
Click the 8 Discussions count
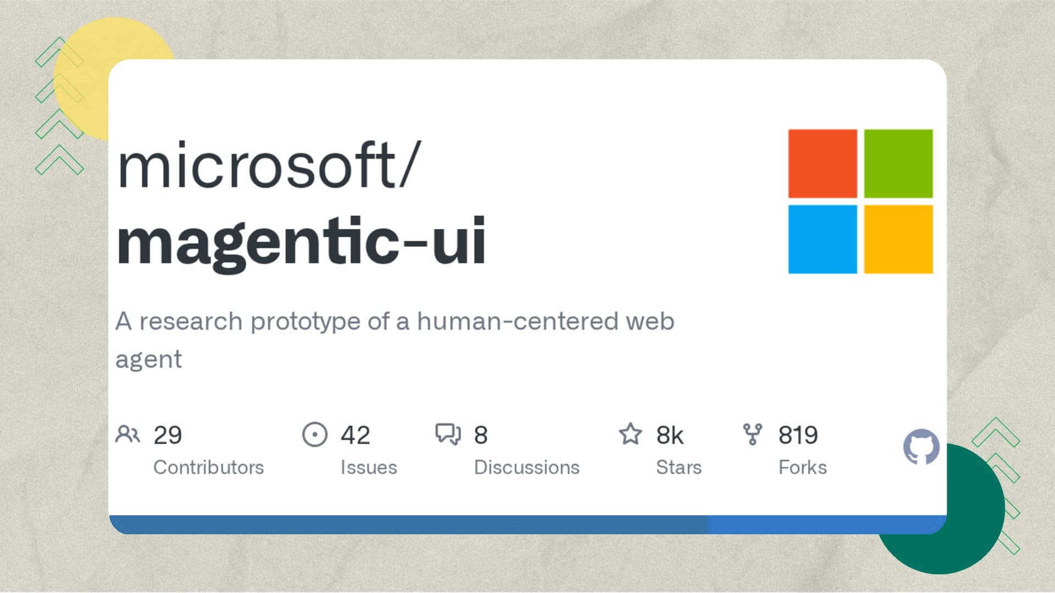(481, 435)
